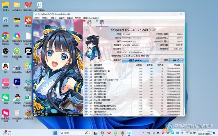Open the Recycle Bin desktop icon
This screenshot has width=218, height=136.
coord(6,22)
